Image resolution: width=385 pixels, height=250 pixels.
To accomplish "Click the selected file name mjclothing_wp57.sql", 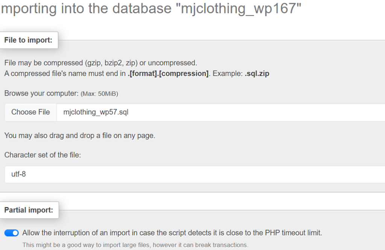I will click(x=95, y=112).
